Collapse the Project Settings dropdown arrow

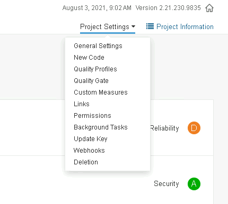pyautogui.click(x=133, y=26)
